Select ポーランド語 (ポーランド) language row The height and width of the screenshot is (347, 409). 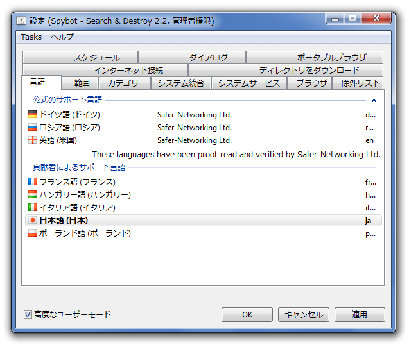[x=204, y=233]
